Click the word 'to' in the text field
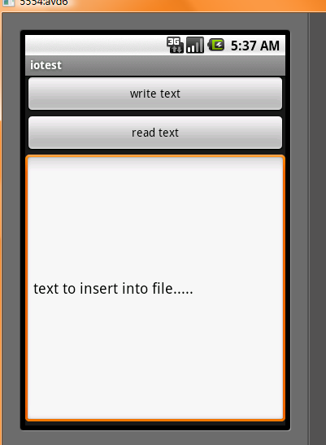The height and width of the screenshot is (445, 326). [69, 289]
